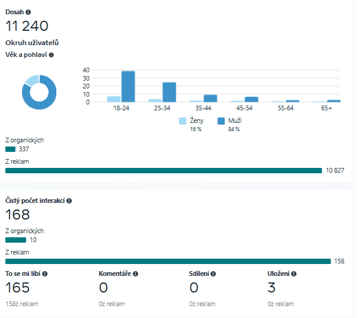Click info icon beside Věk a pohlaví
The width and height of the screenshot is (361, 318).
coord(52,55)
